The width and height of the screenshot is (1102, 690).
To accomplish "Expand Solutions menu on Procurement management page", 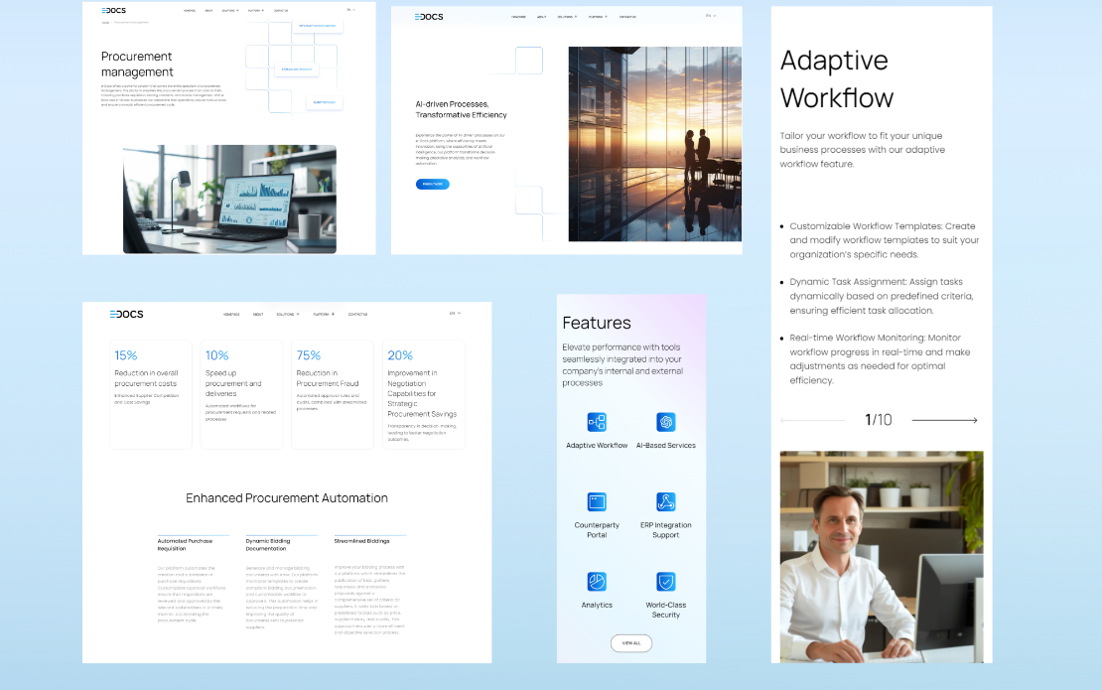I will click(229, 11).
